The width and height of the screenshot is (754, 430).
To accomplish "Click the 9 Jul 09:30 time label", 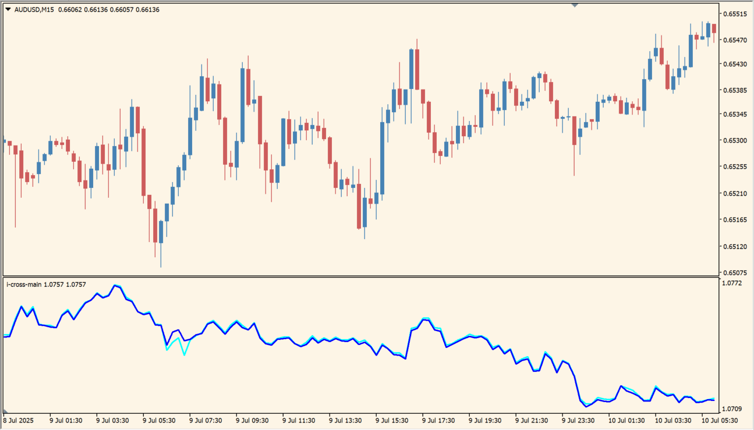I will pos(252,420).
